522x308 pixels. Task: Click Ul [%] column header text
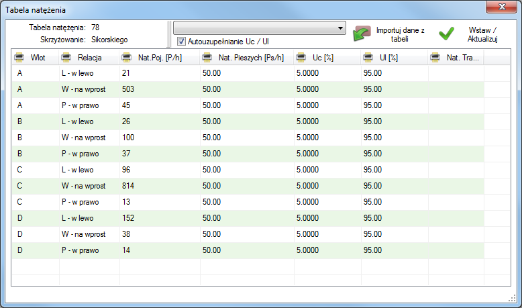pos(389,58)
